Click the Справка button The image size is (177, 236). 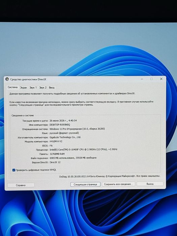[x=21, y=185]
